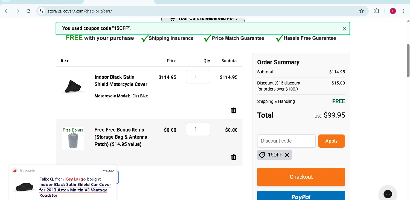Image resolution: width=410 pixels, height=200 pixels.
Task: Click the 'Order Summary' heading
Action: (278, 62)
